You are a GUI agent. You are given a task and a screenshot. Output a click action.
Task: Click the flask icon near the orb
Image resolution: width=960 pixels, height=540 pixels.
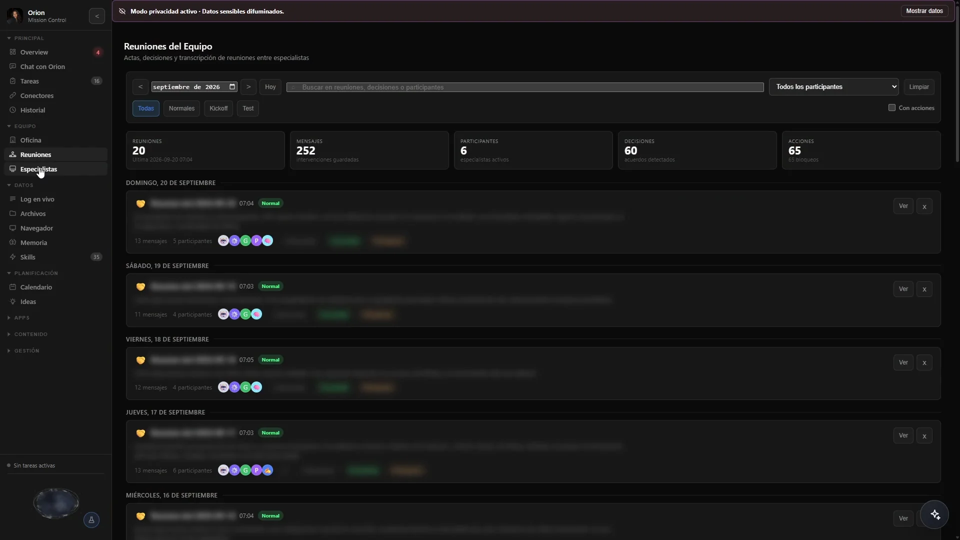tap(91, 520)
